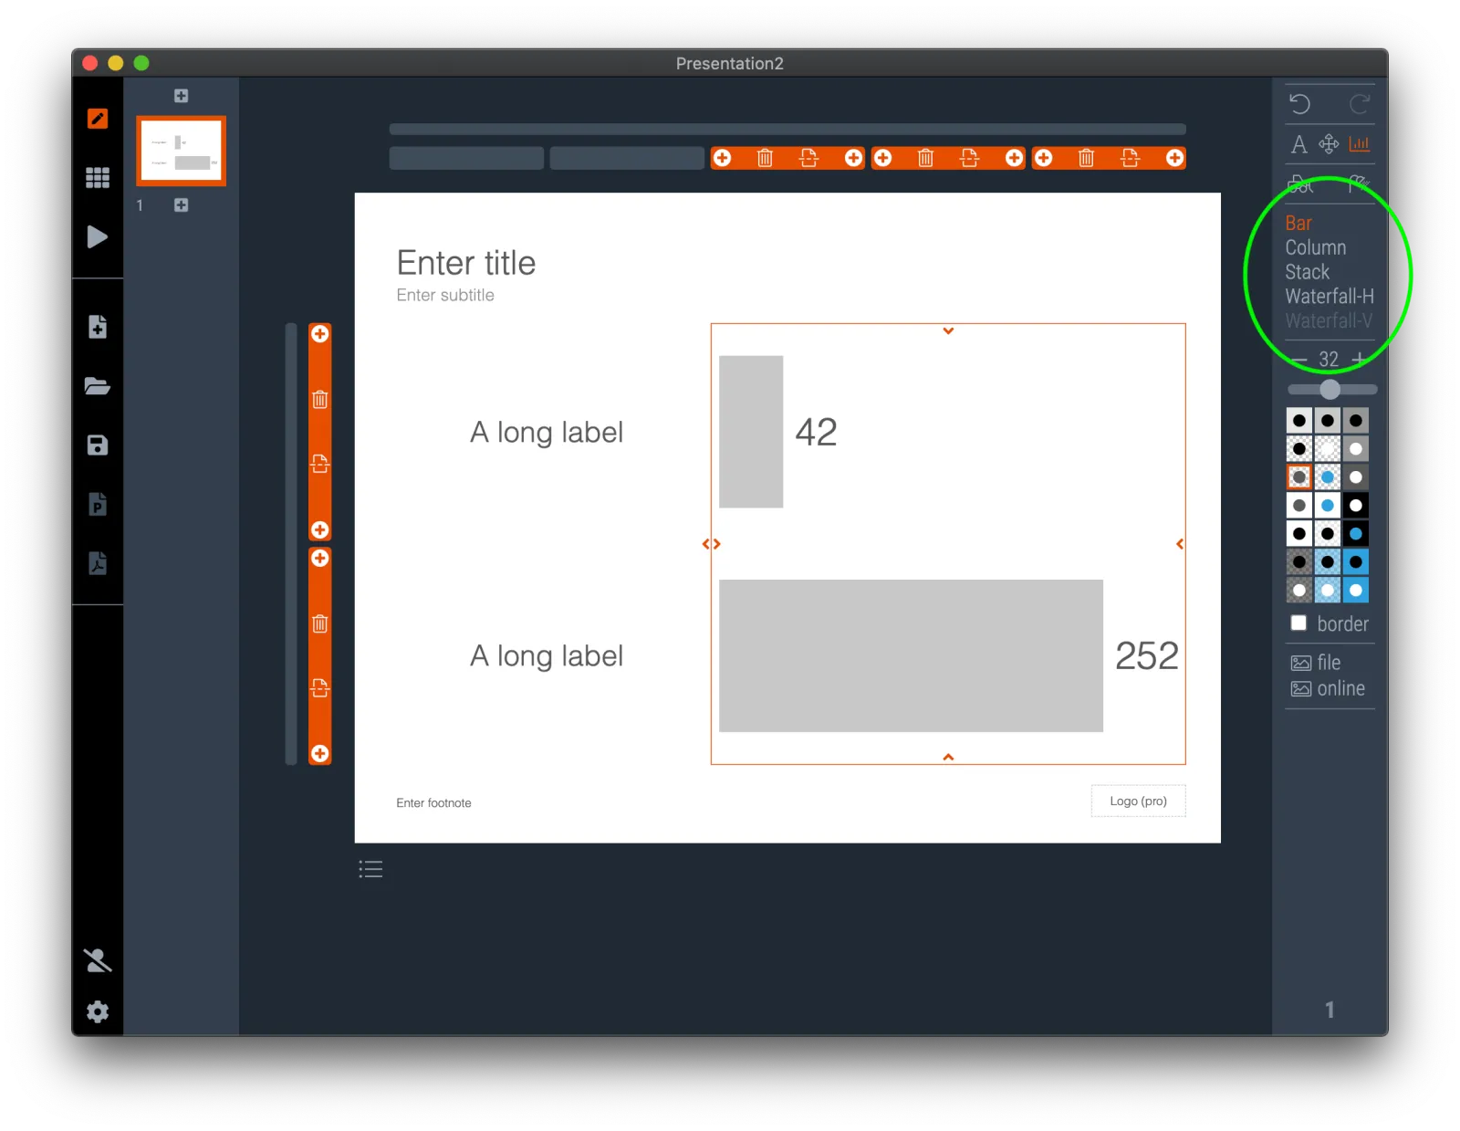1460x1131 pixels.
Task: Switch chart type to Column
Action: 1315,248
